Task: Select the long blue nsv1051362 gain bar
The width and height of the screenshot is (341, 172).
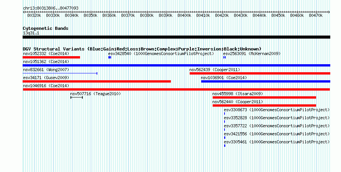Action: point(176,65)
